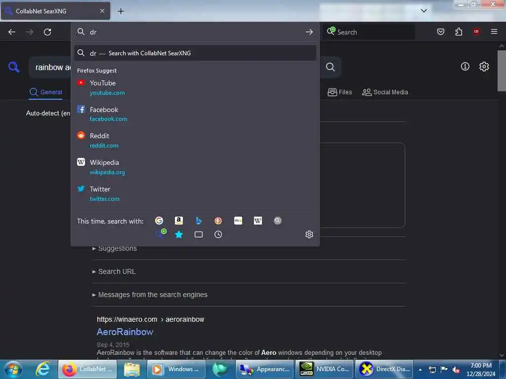Switch to NVIDIA Control Panel taskbar item
506x379 pixels.
tap(325, 369)
